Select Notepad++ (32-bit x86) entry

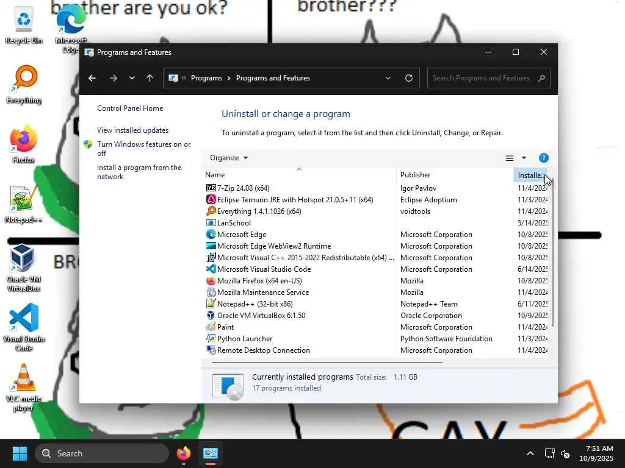(375, 303)
